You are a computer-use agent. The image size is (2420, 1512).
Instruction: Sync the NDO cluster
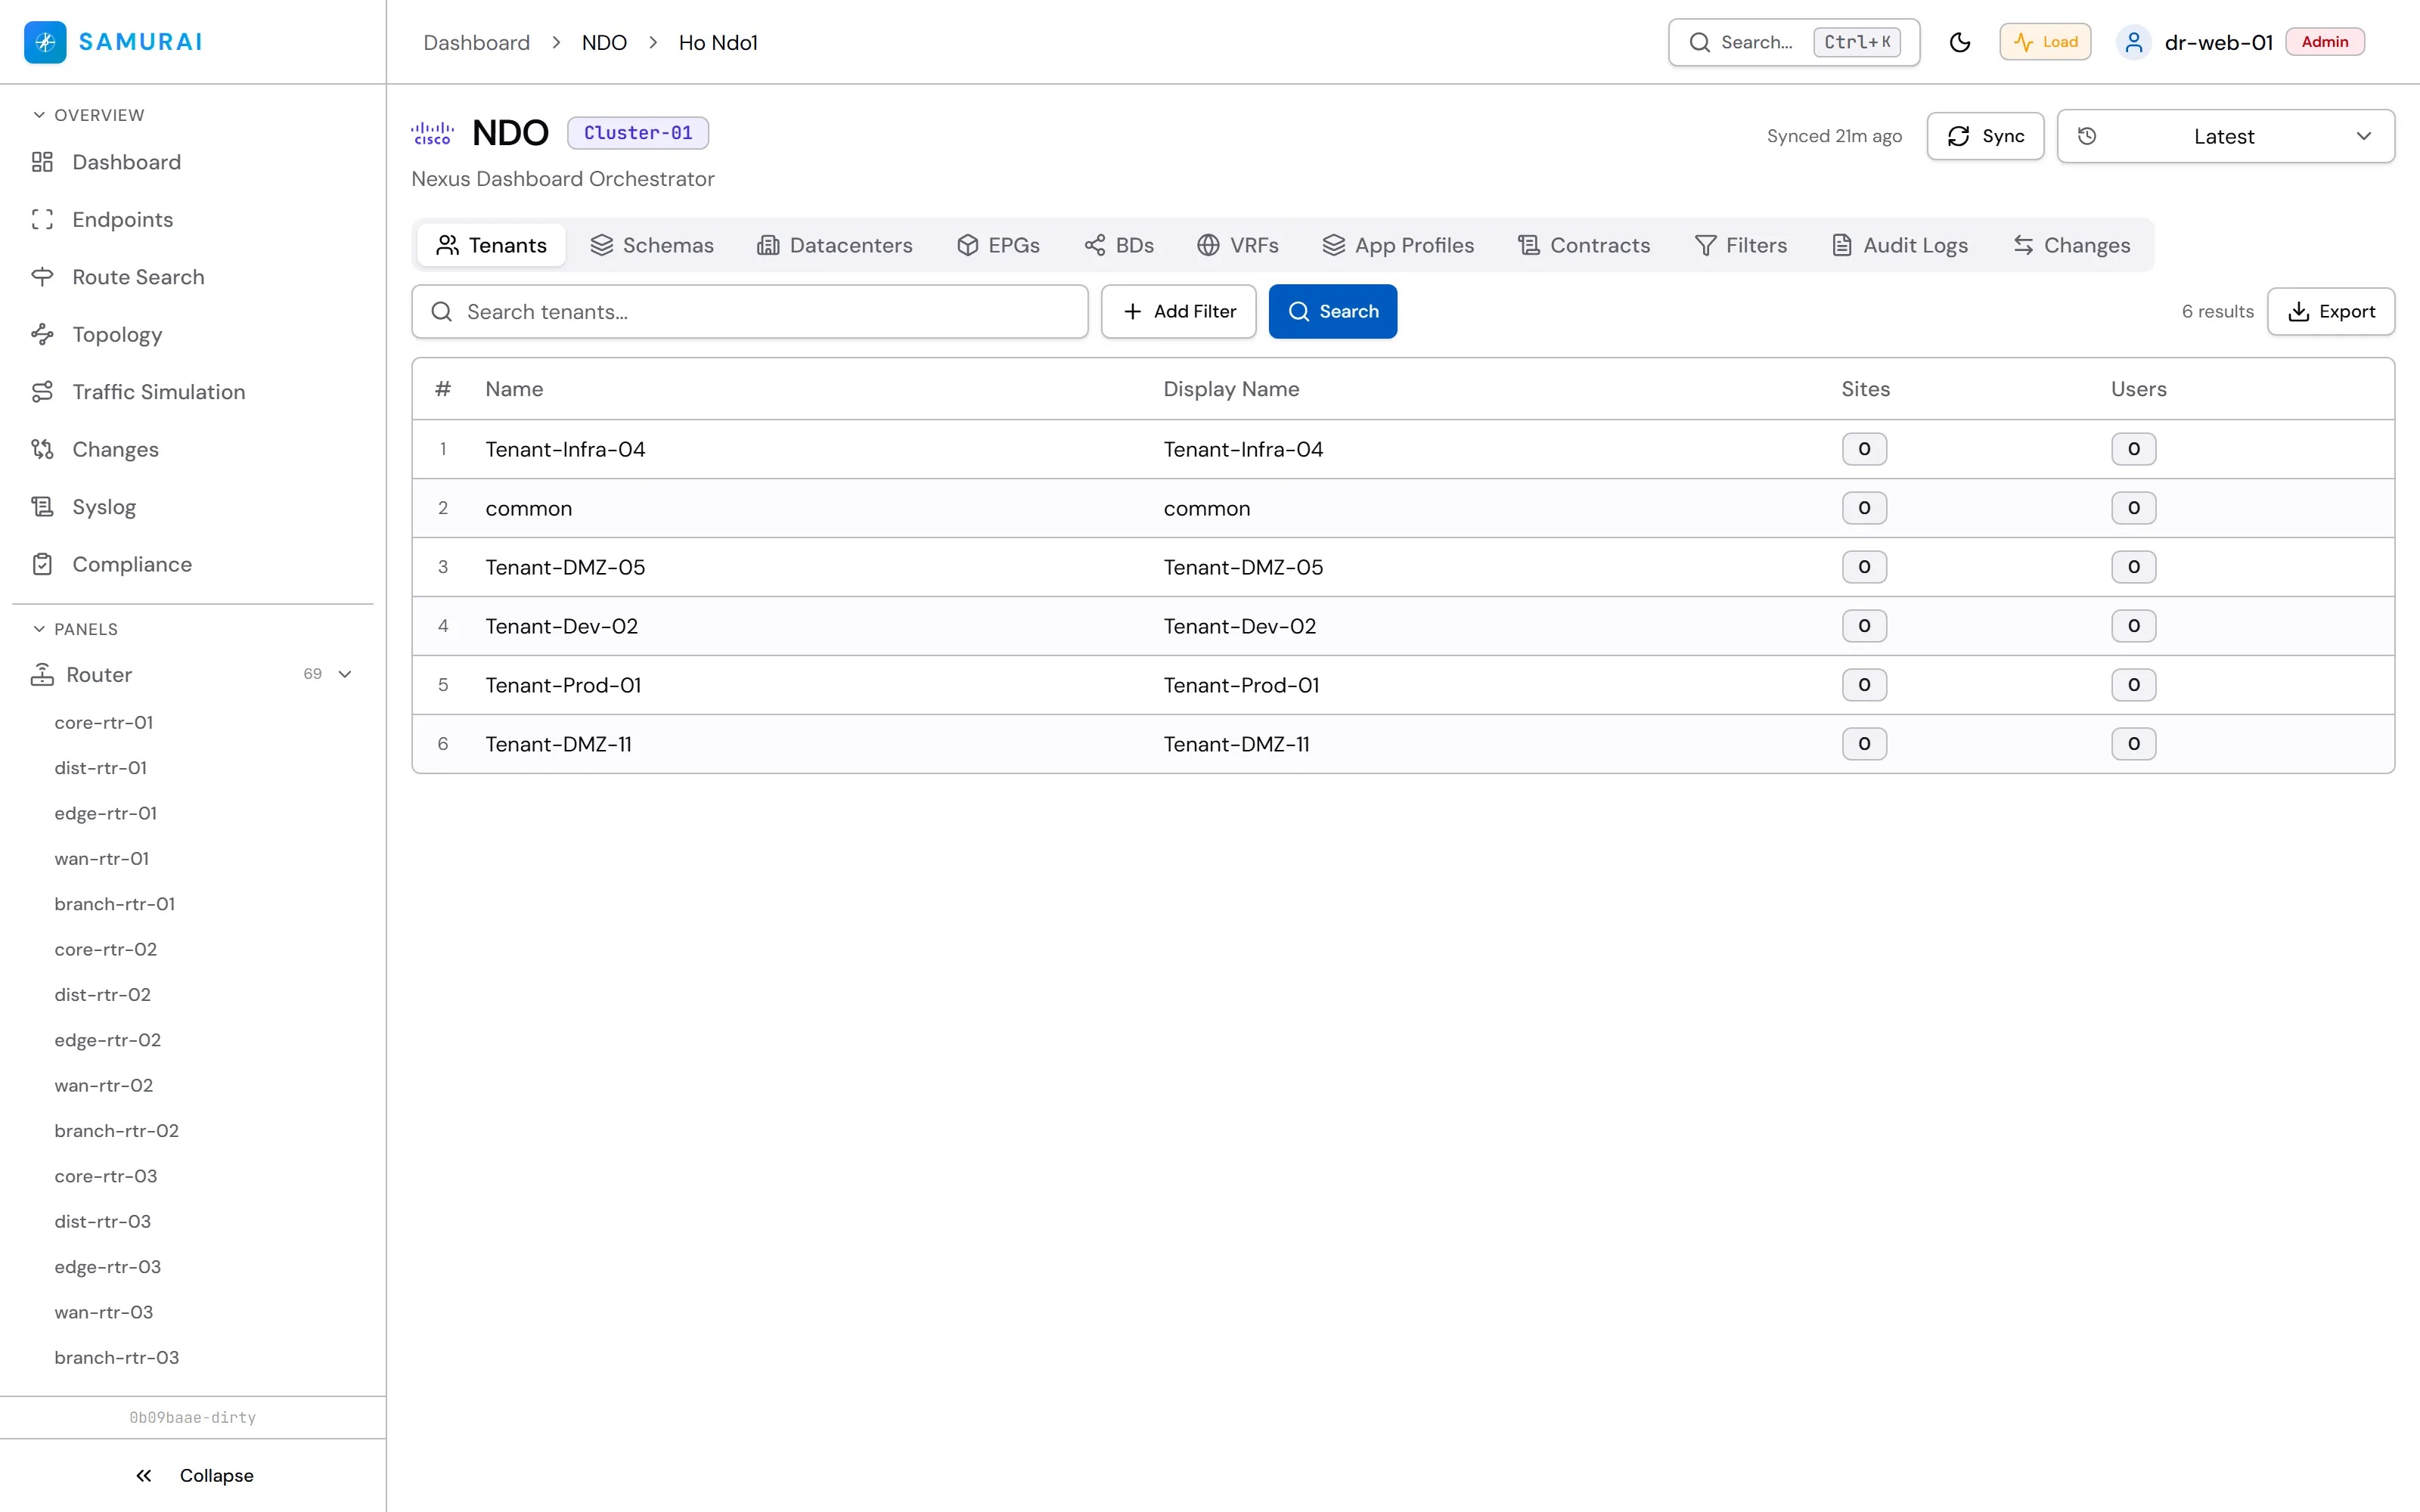(x=1986, y=136)
